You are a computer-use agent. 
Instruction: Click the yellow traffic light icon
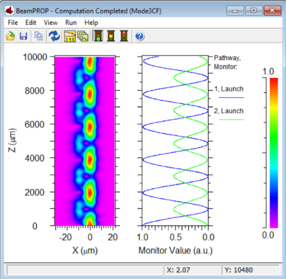click(x=111, y=36)
